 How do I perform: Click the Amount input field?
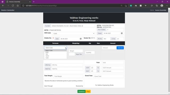pyautogui.click(x=109, y=48)
